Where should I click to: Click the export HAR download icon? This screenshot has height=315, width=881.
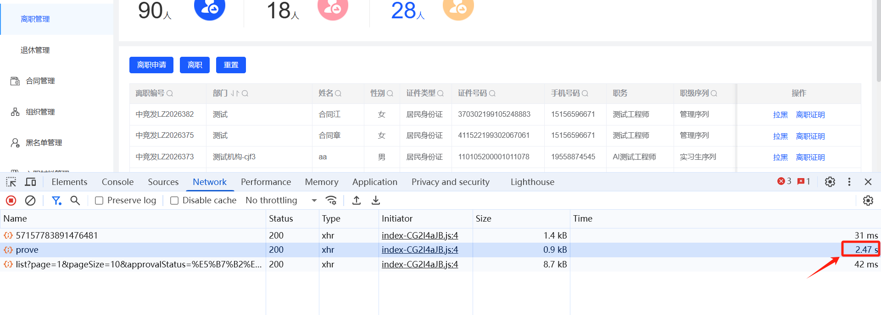click(x=376, y=201)
